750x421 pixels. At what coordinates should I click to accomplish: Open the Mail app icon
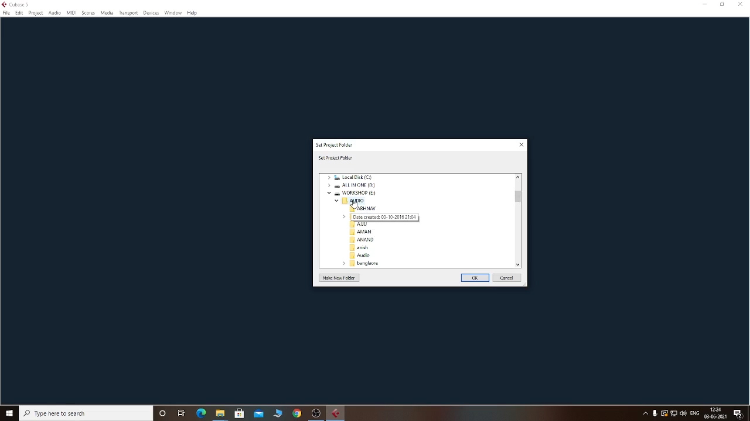[x=259, y=413]
